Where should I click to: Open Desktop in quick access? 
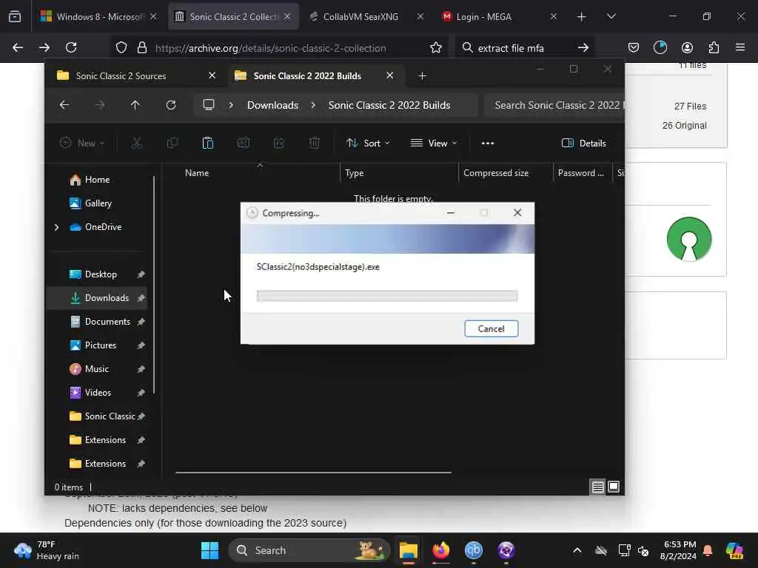coord(101,274)
